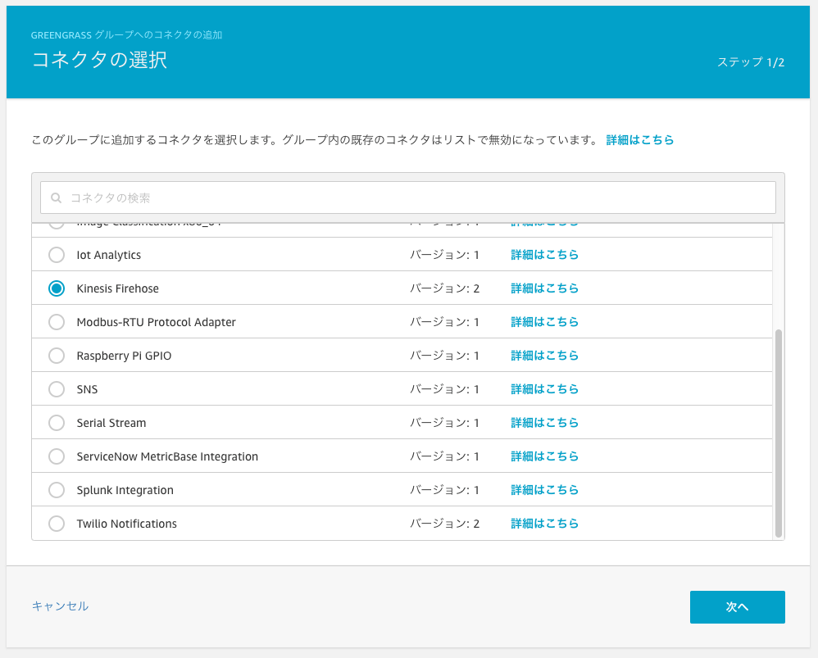Image resolution: width=818 pixels, height=658 pixels.
Task: Click the connector list vertical scrollbar
Action: pos(779,433)
